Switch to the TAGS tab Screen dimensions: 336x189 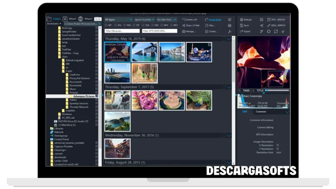coord(246,91)
